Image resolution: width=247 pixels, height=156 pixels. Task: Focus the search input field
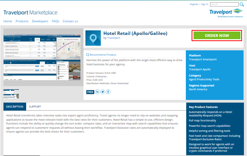[224, 5]
